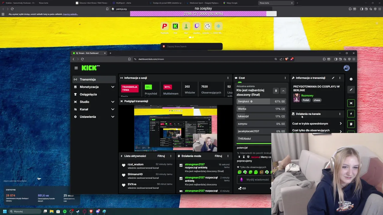Open Osiągnięcia in the sidebar
383x215 pixels.
[94, 94]
